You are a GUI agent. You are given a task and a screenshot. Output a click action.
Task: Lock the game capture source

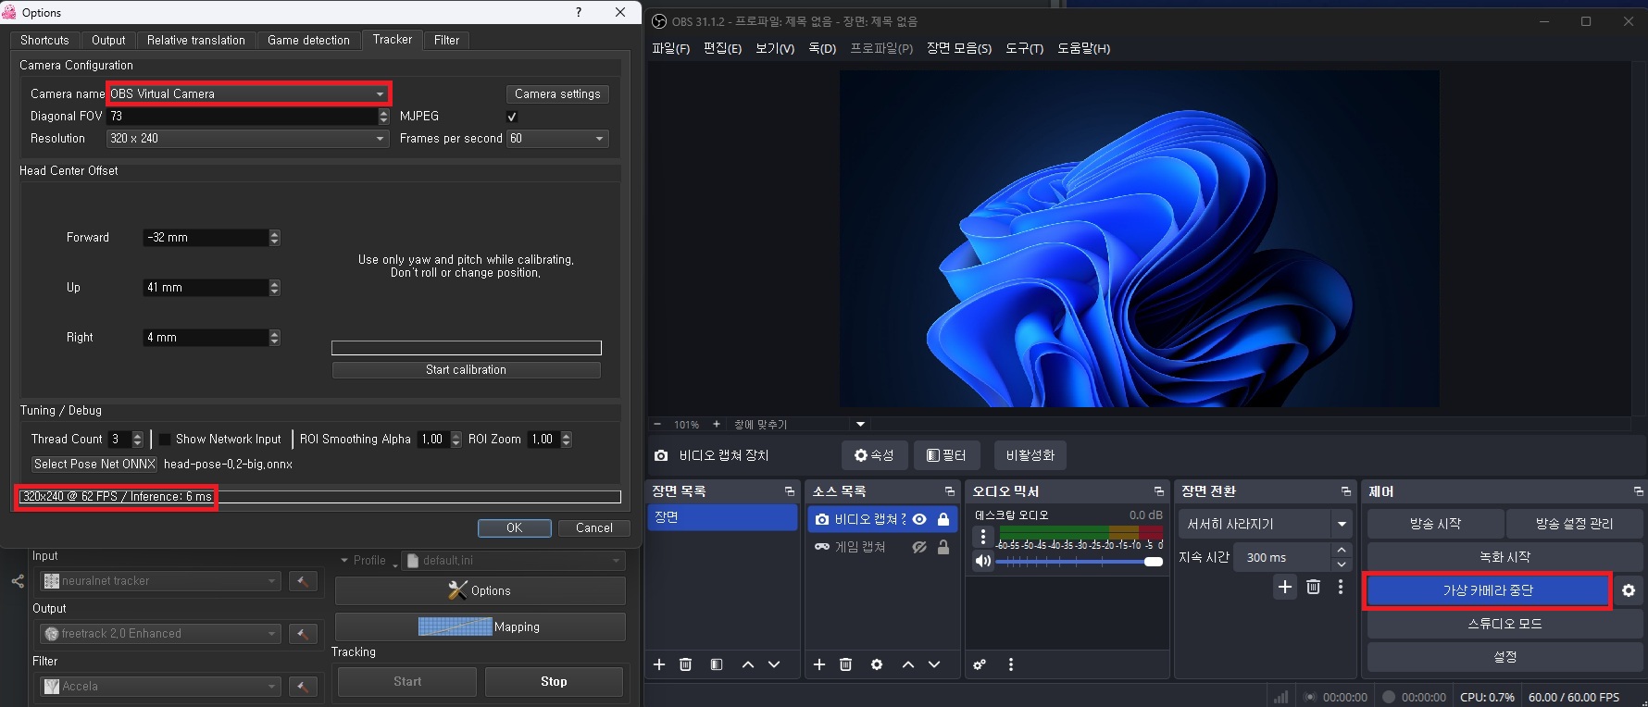(x=943, y=548)
